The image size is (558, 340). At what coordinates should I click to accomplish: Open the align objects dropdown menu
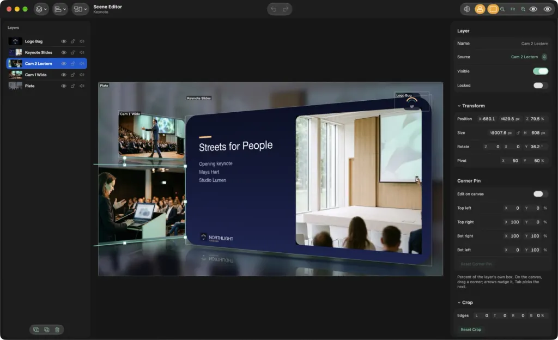click(x=60, y=9)
